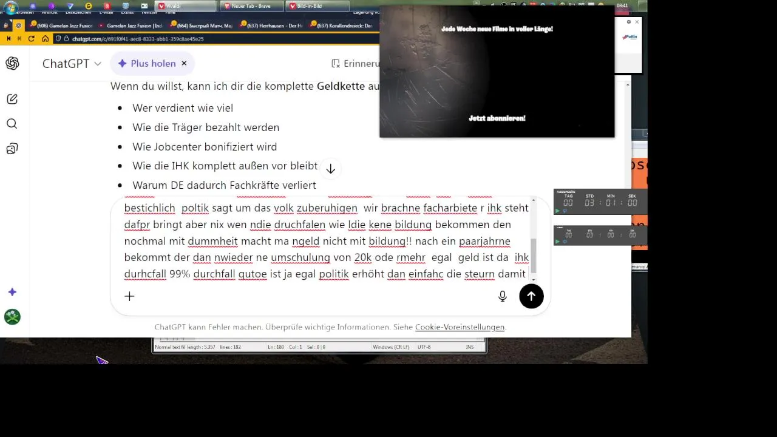Select bullet 'Wie die Träger bezahlt werden'

click(206, 127)
